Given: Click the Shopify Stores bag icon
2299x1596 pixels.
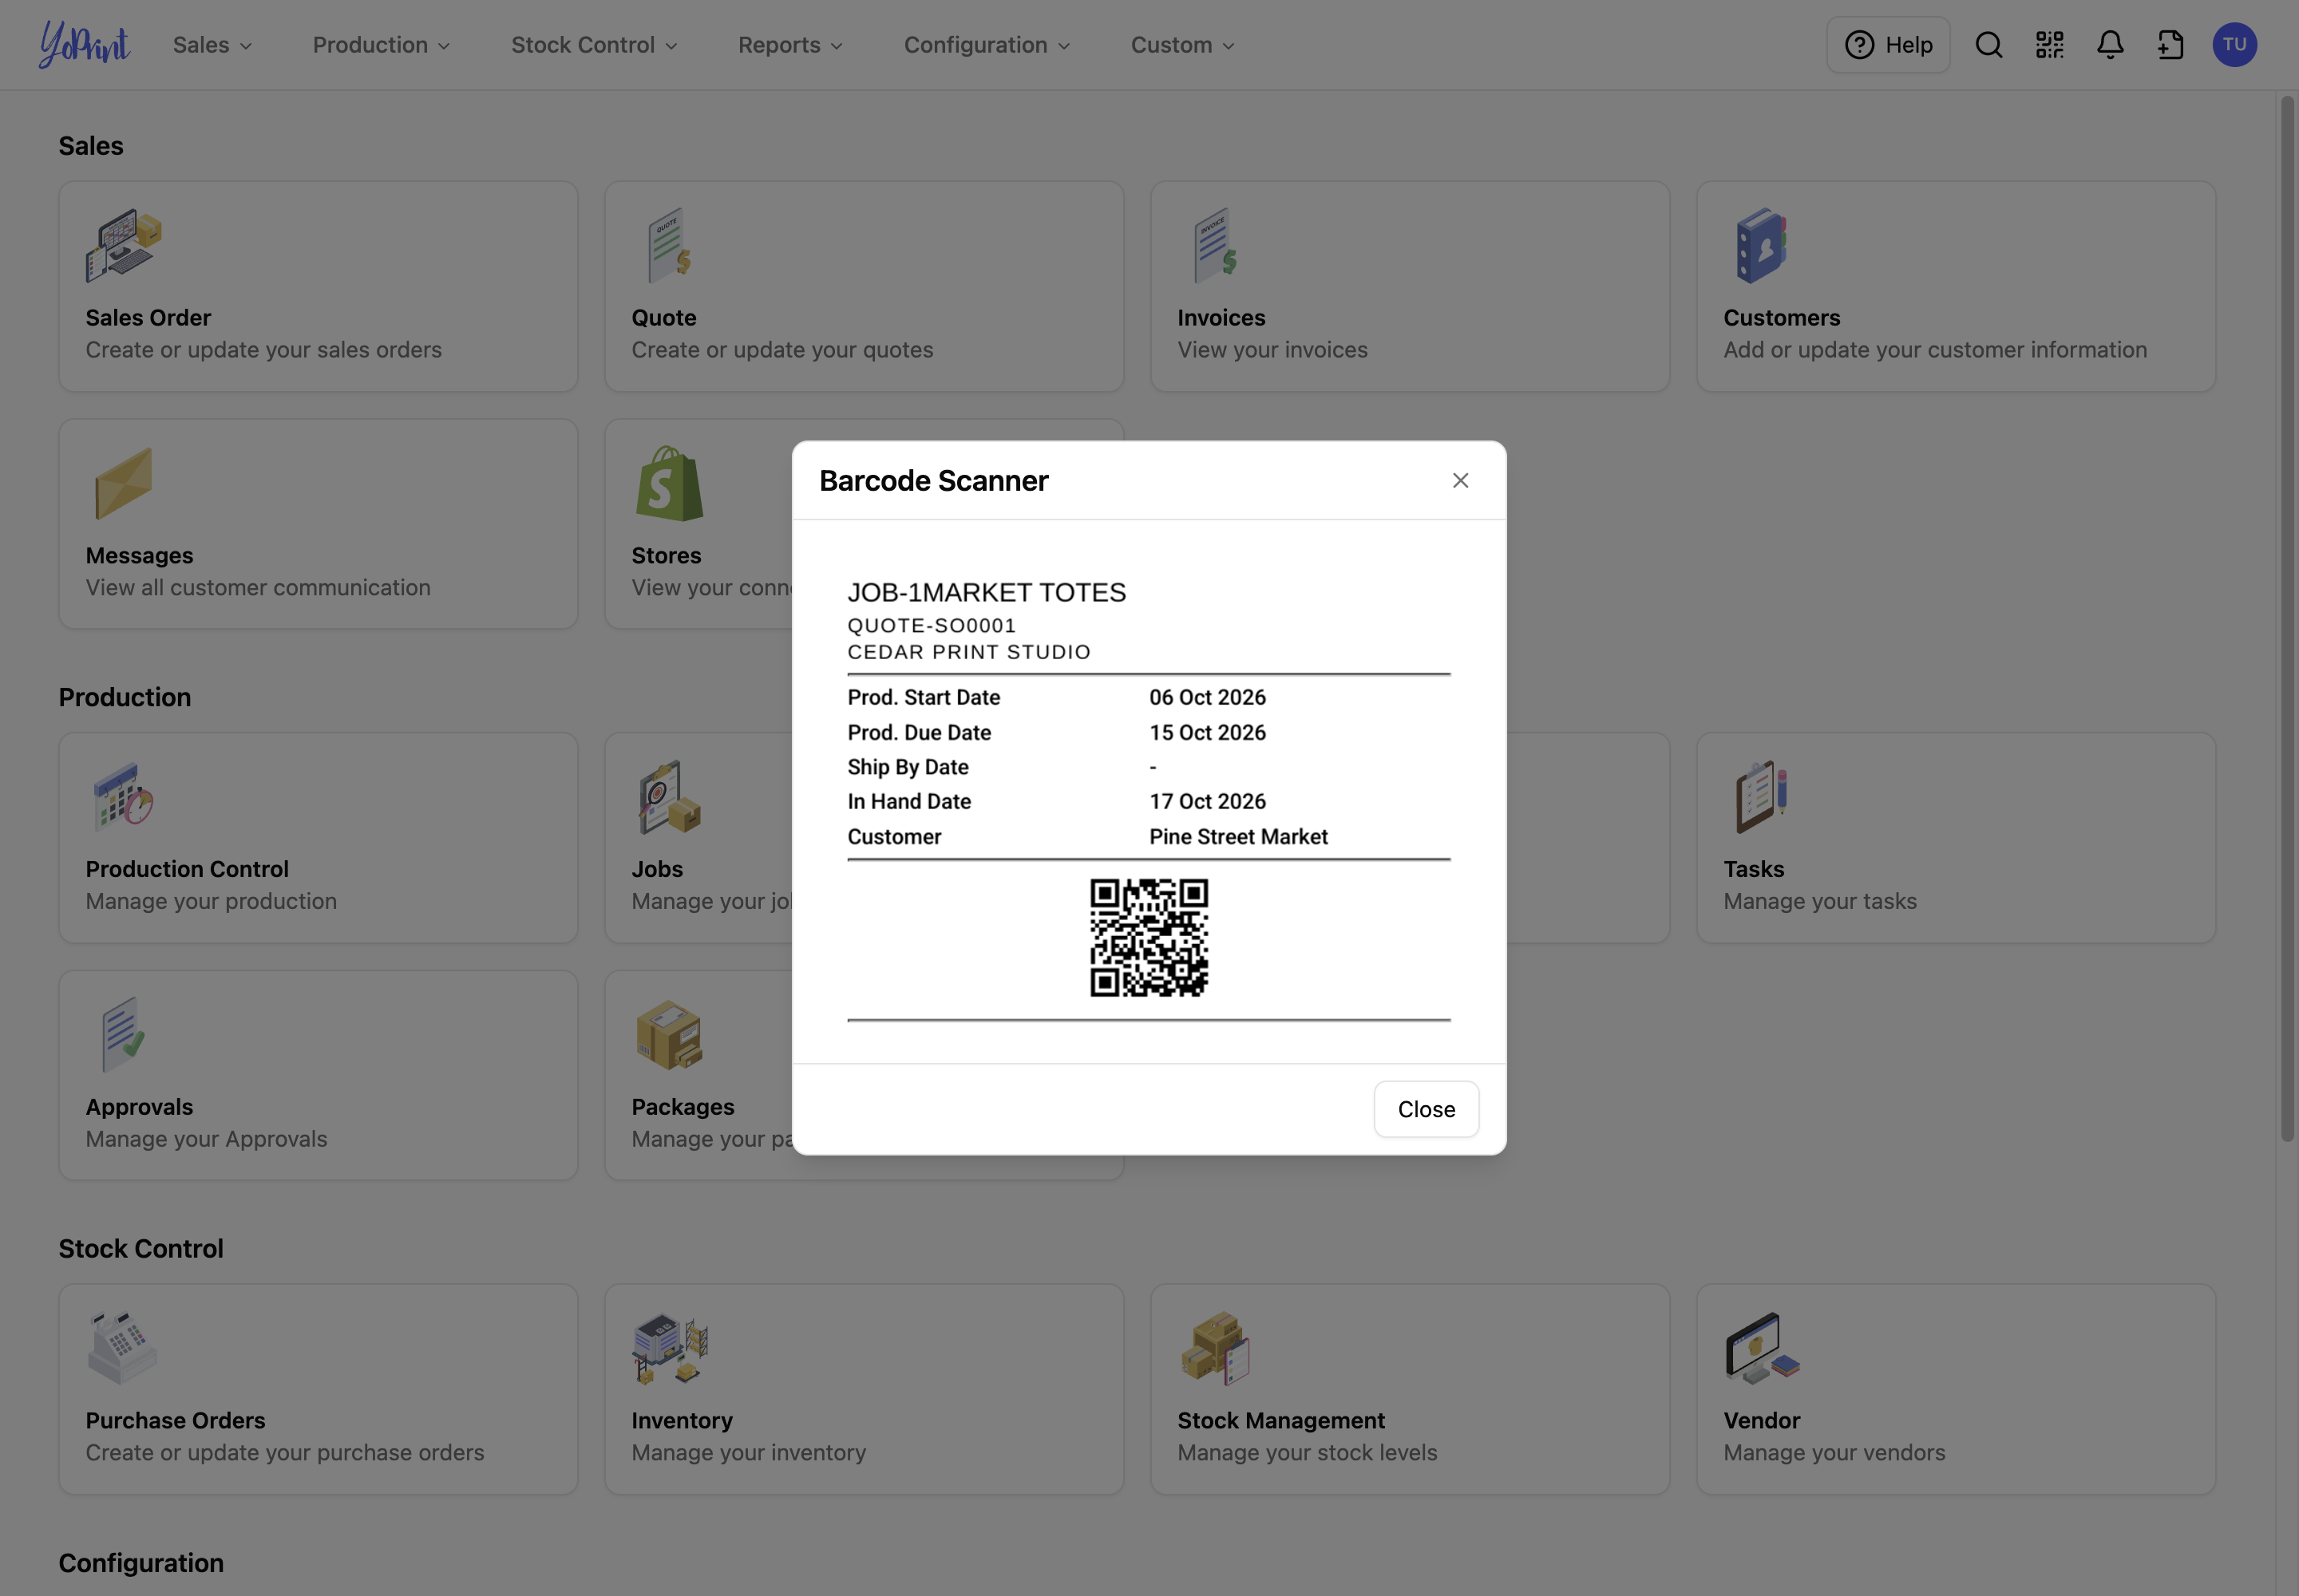Looking at the screenshot, I should coord(669,483).
